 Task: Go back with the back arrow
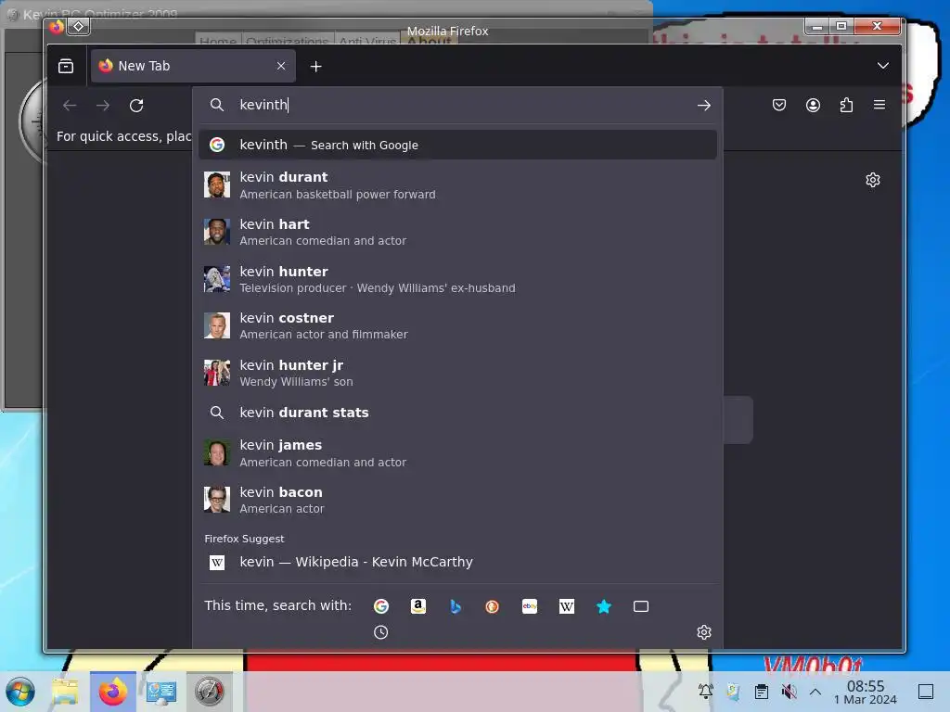click(x=70, y=106)
